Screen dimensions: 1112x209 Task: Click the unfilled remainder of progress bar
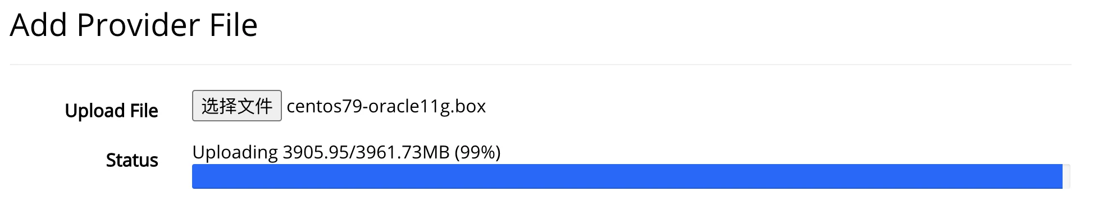point(1067,176)
